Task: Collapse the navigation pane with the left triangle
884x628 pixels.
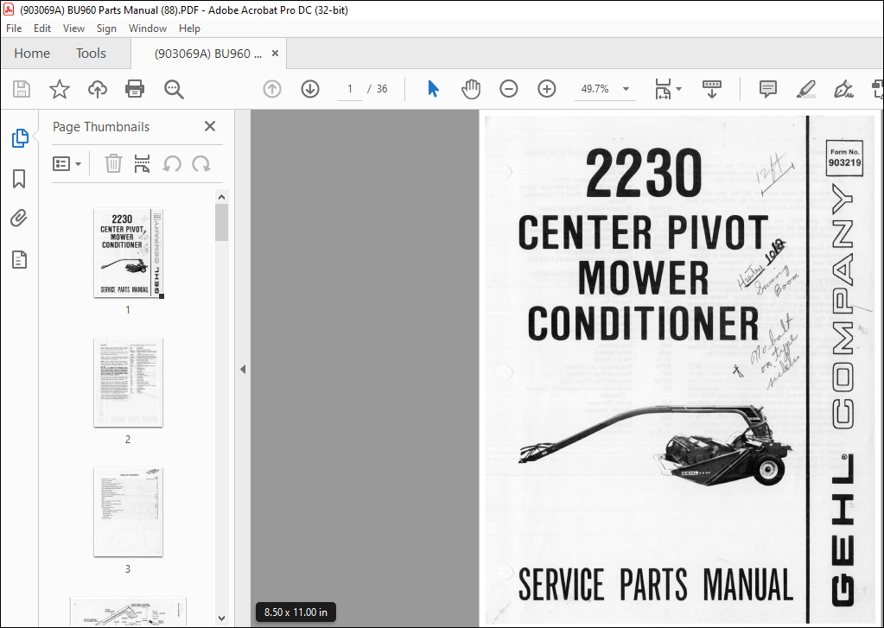Action: point(243,369)
